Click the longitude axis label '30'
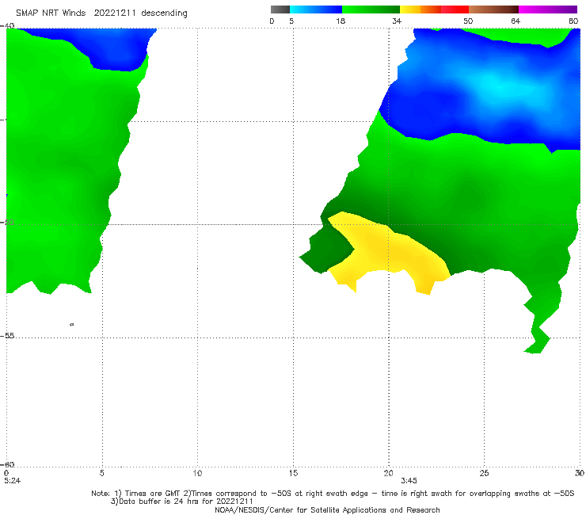This screenshot has height=515, width=586. pos(580,473)
